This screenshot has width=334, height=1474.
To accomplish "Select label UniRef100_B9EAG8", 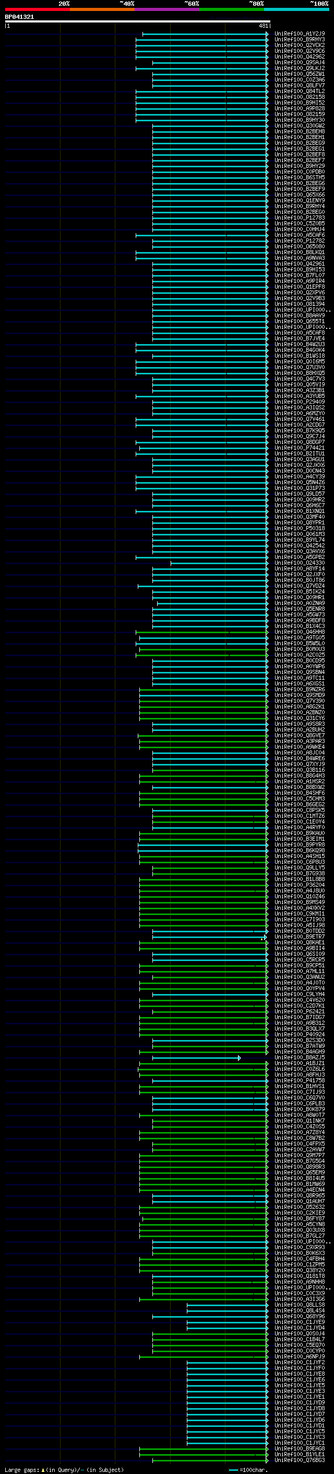I will 300,1448.
